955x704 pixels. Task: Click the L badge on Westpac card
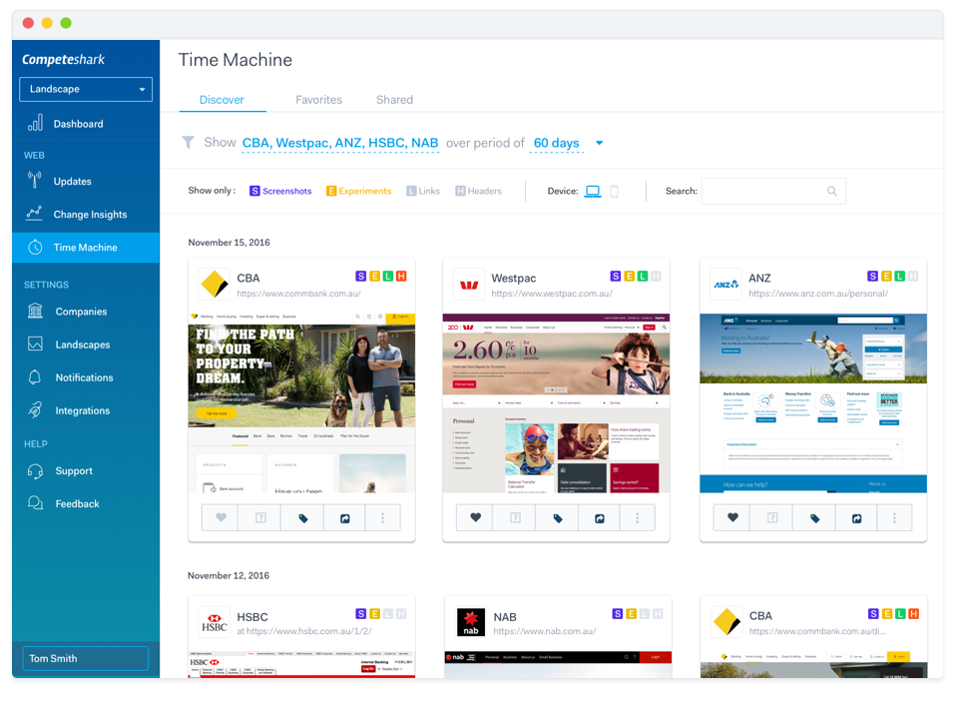click(643, 277)
